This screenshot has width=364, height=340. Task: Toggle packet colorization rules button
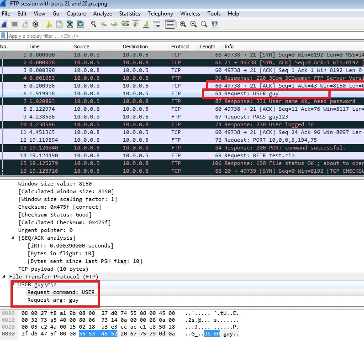(x=170, y=24)
